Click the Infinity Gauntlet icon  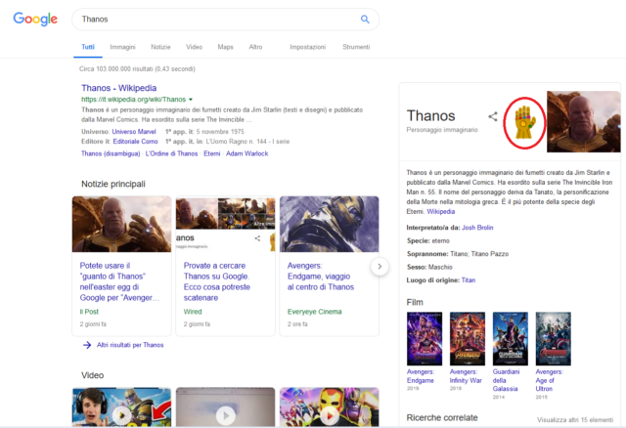[520, 122]
